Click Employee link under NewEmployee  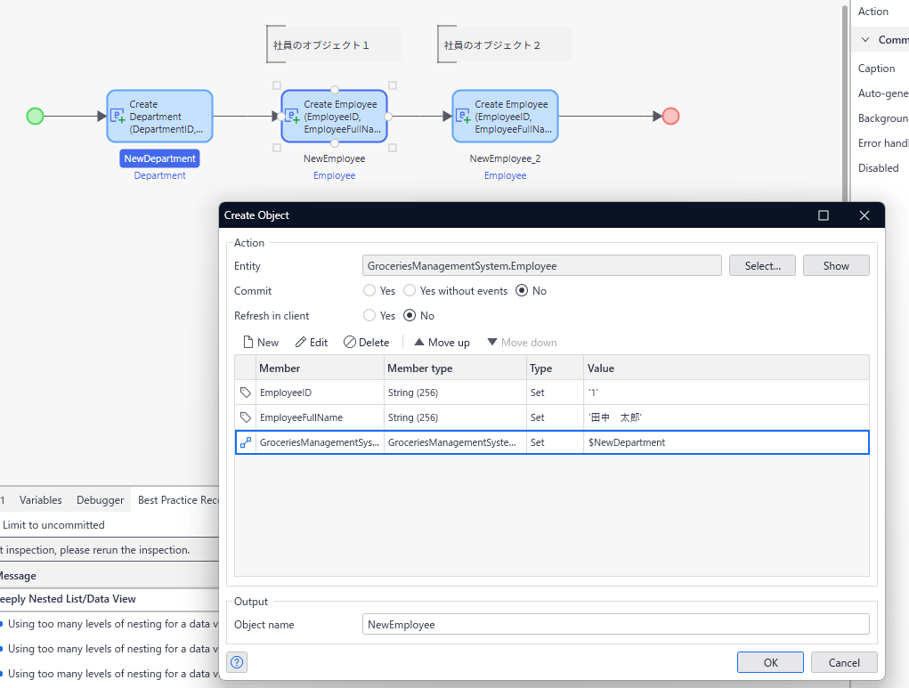click(x=334, y=175)
